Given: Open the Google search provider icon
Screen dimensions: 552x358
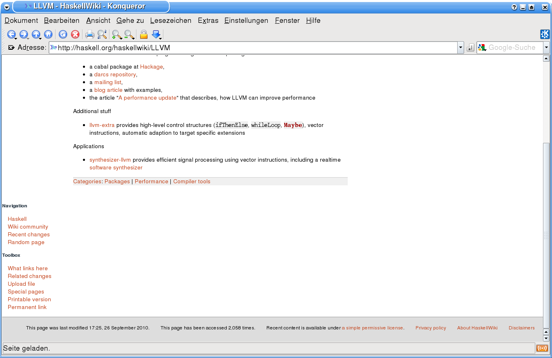Looking at the screenshot, I should click(x=482, y=48).
